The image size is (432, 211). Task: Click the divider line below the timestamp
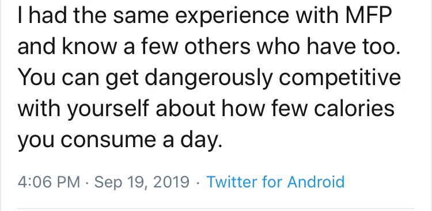point(216,209)
